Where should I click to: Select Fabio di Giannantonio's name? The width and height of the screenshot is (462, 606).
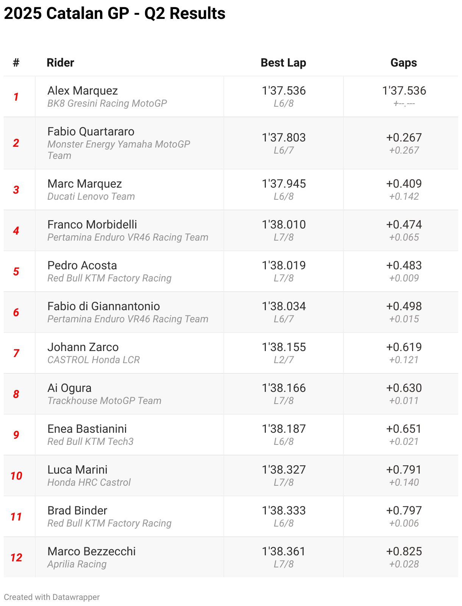coord(103,306)
